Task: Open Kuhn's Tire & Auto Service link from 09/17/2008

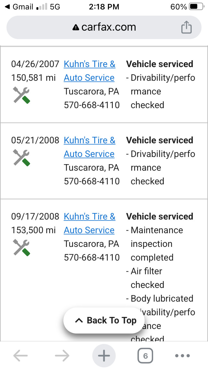Action: point(89,223)
